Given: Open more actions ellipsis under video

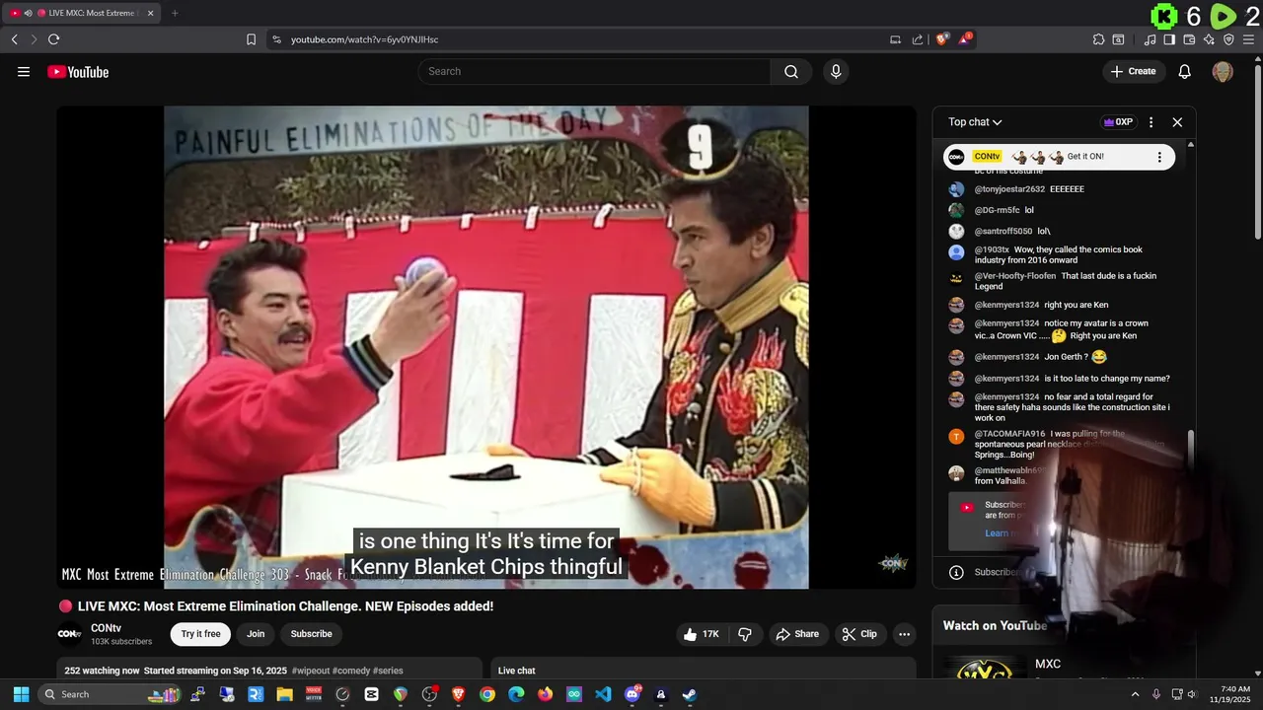Looking at the screenshot, I should tap(904, 634).
